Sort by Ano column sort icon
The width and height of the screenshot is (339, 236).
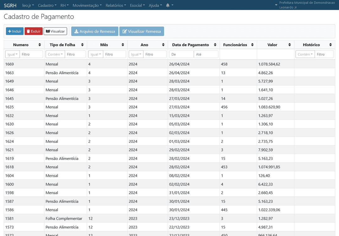tap(163, 45)
